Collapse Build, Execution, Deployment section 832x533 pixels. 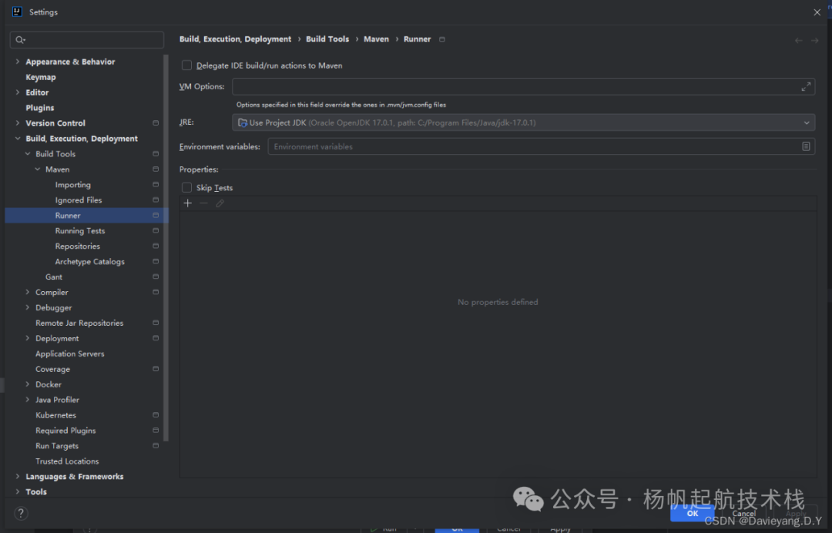coord(18,139)
